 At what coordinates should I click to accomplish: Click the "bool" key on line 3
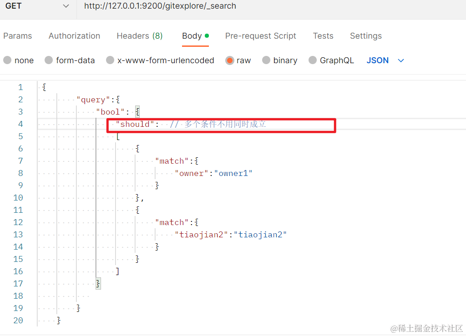pos(110,112)
